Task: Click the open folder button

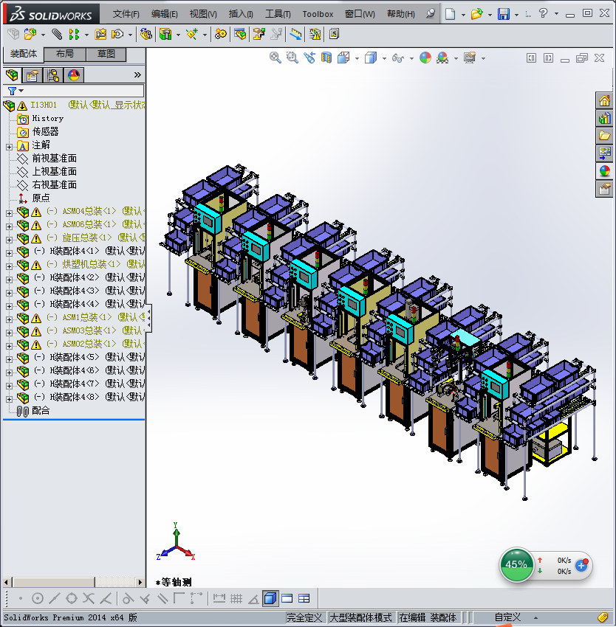Action: click(476, 14)
